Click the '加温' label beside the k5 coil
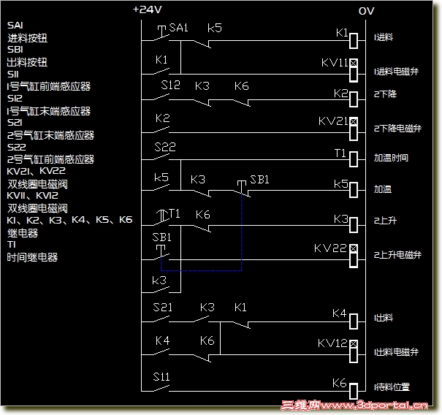Screen dimensions: 442x415 [x=383, y=189]
